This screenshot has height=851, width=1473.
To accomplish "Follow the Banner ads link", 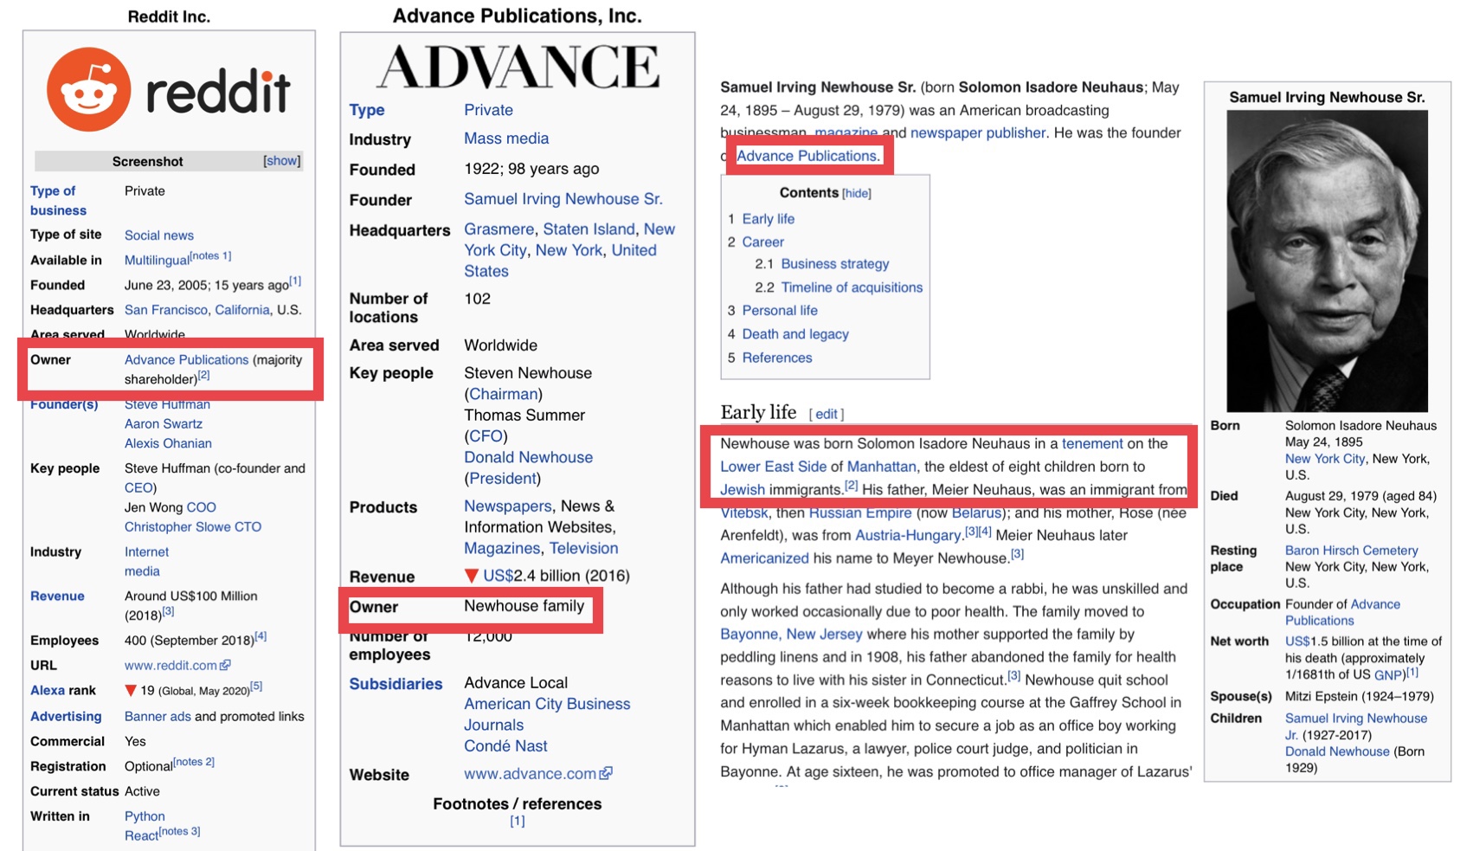I will [x=158, y=716].
